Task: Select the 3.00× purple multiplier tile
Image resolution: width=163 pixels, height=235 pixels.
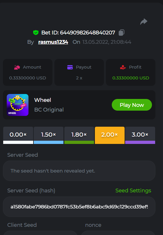Action: (140, 135)
